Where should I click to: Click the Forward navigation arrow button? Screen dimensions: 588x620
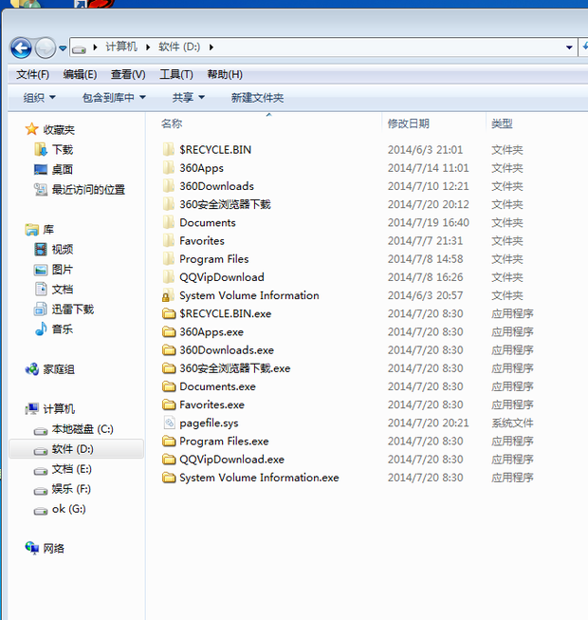pyautogui.click(x=46, y=47)
